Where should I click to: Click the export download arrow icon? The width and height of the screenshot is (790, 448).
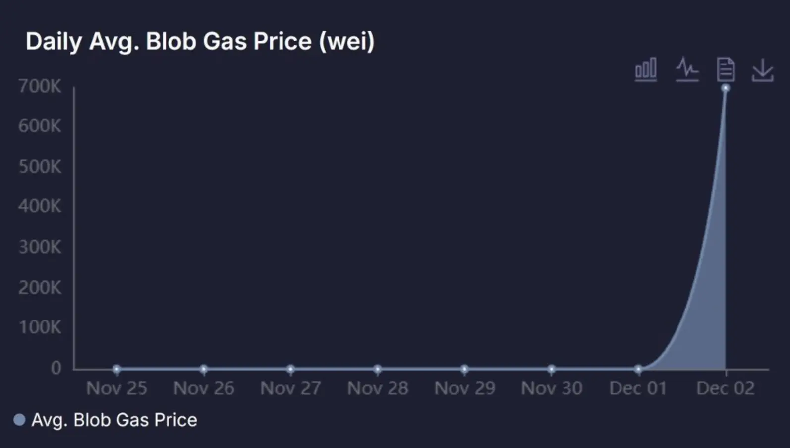[x=763, y=69]
